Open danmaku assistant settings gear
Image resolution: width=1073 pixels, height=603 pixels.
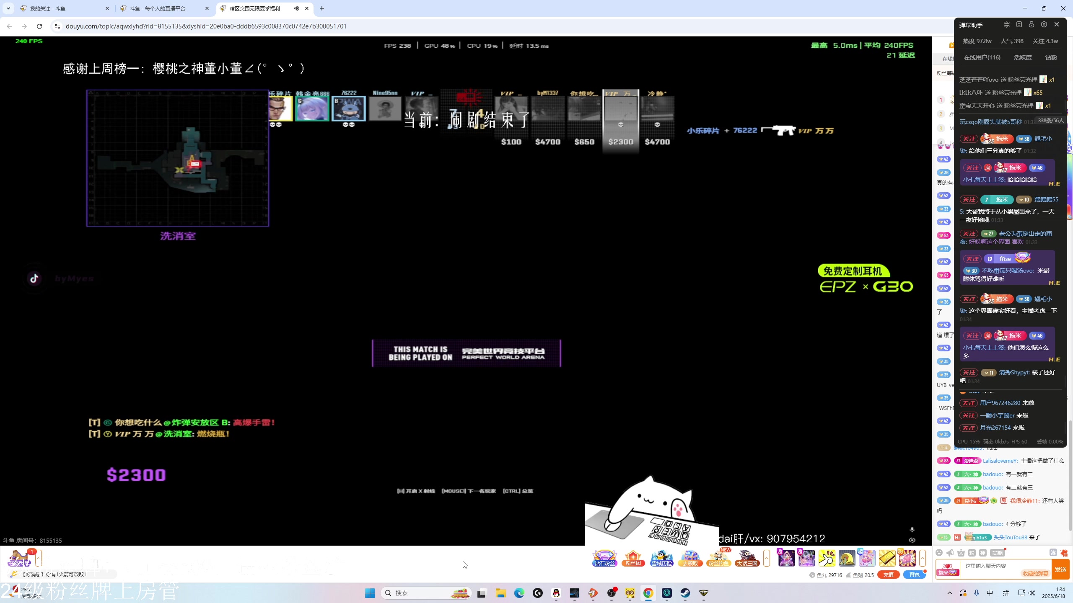pos(1044,25)
